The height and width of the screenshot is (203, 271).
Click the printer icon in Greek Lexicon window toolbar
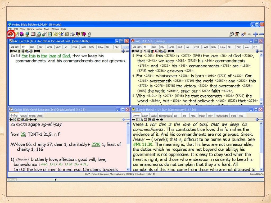27,120
